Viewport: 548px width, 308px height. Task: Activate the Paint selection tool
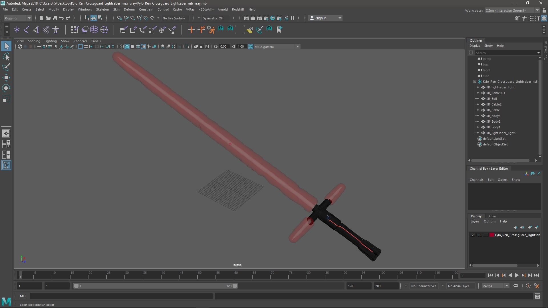click(6, 67)
